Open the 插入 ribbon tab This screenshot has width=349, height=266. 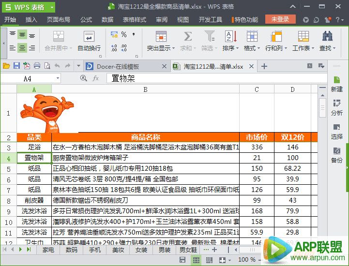point(31,19)
